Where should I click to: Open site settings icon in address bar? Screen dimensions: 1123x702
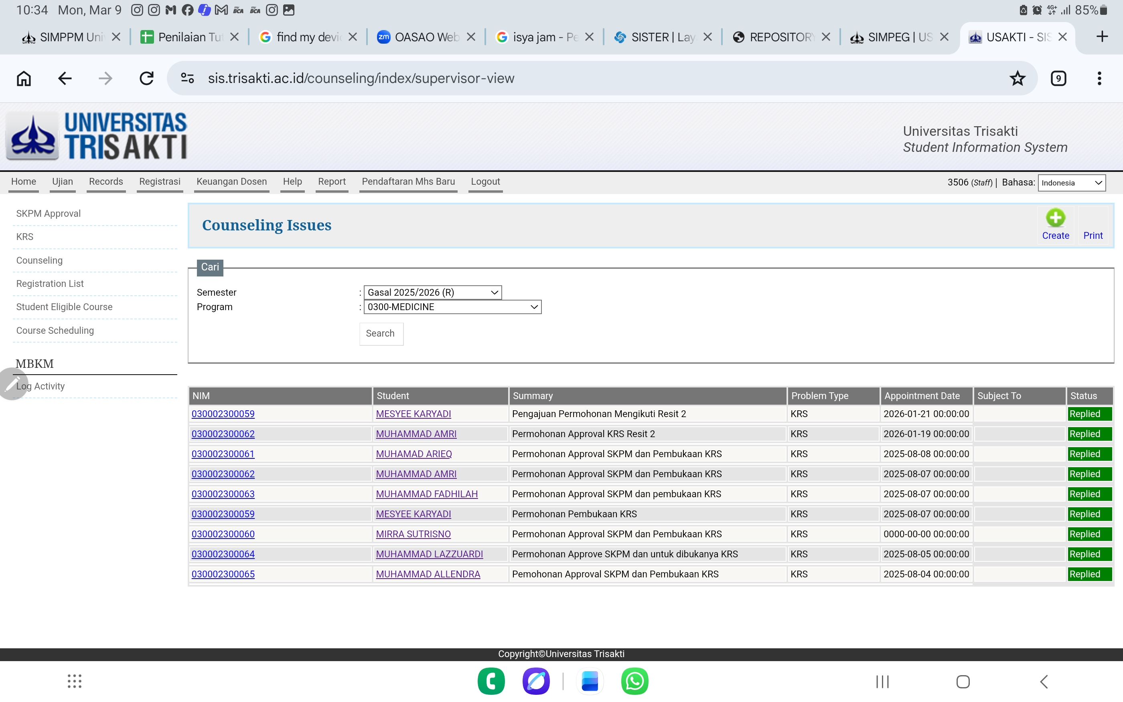click(187, 78)
